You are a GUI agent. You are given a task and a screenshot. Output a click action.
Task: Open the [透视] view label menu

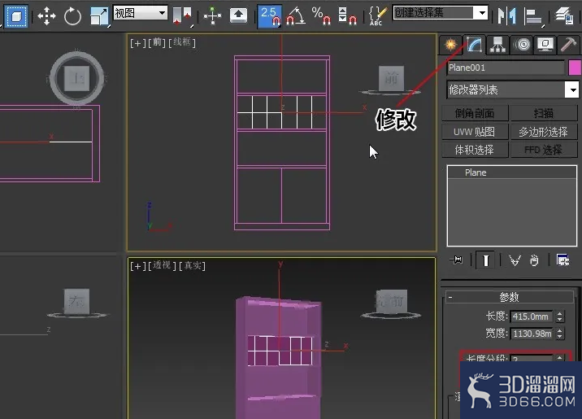163,265
